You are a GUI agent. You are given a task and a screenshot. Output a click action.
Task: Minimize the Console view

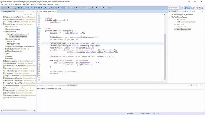(x=200, y=85)
